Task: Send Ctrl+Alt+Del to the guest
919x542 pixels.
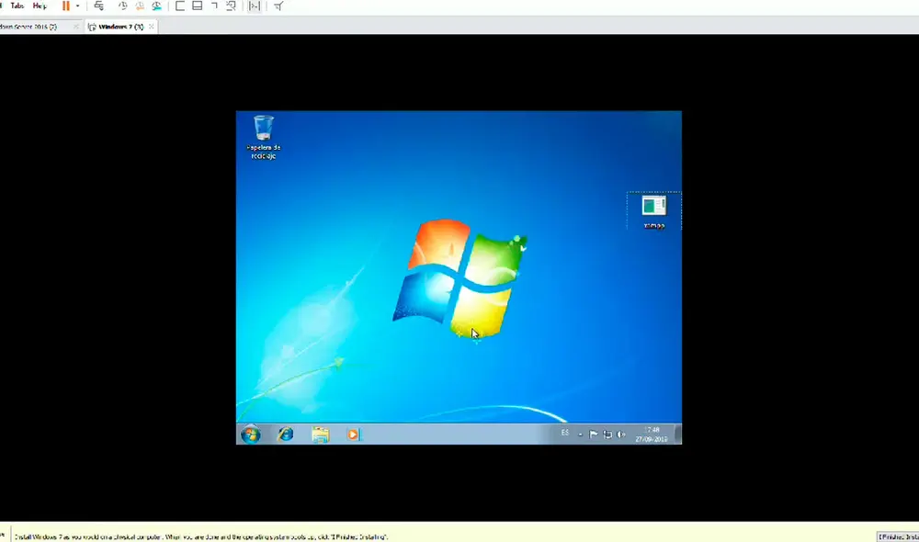Action: pyautogui.click(x=98, y=6)
